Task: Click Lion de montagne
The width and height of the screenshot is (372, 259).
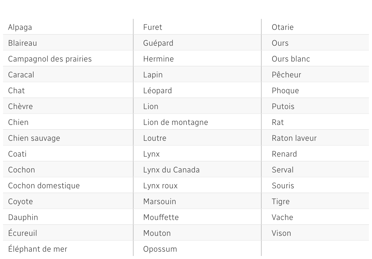Action: coord(176,122)
